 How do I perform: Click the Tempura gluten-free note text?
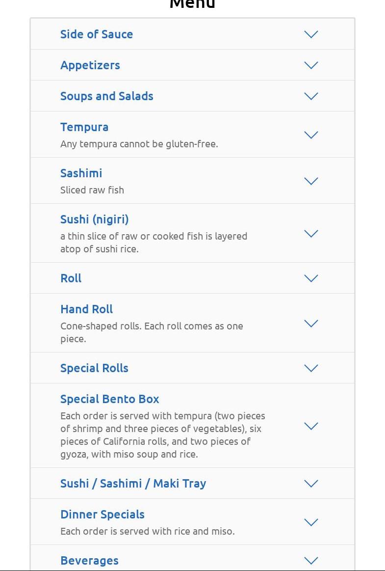click(139, 144)
